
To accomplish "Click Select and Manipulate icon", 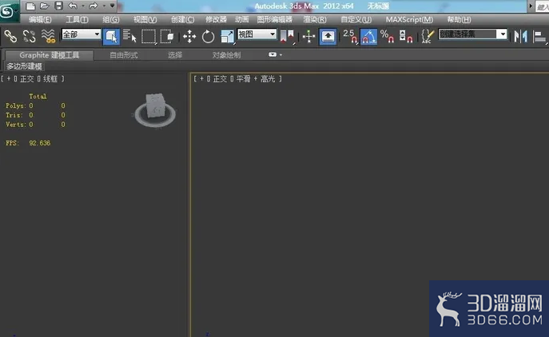I will coord(308,37).
